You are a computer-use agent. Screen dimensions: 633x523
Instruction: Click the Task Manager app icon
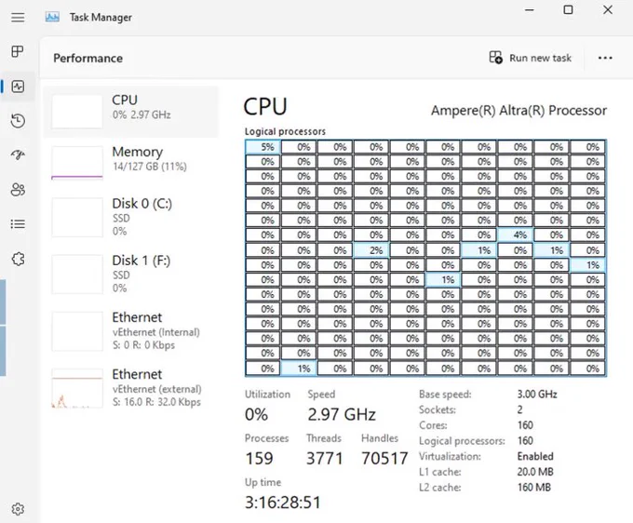pos(52,17)
